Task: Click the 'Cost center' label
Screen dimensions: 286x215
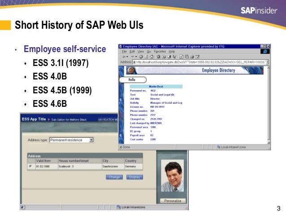Action: 137,139
